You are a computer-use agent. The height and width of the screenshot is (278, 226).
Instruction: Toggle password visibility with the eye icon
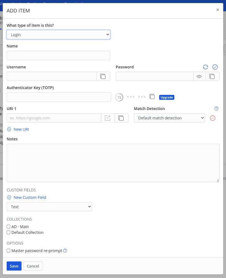[199, 76]
